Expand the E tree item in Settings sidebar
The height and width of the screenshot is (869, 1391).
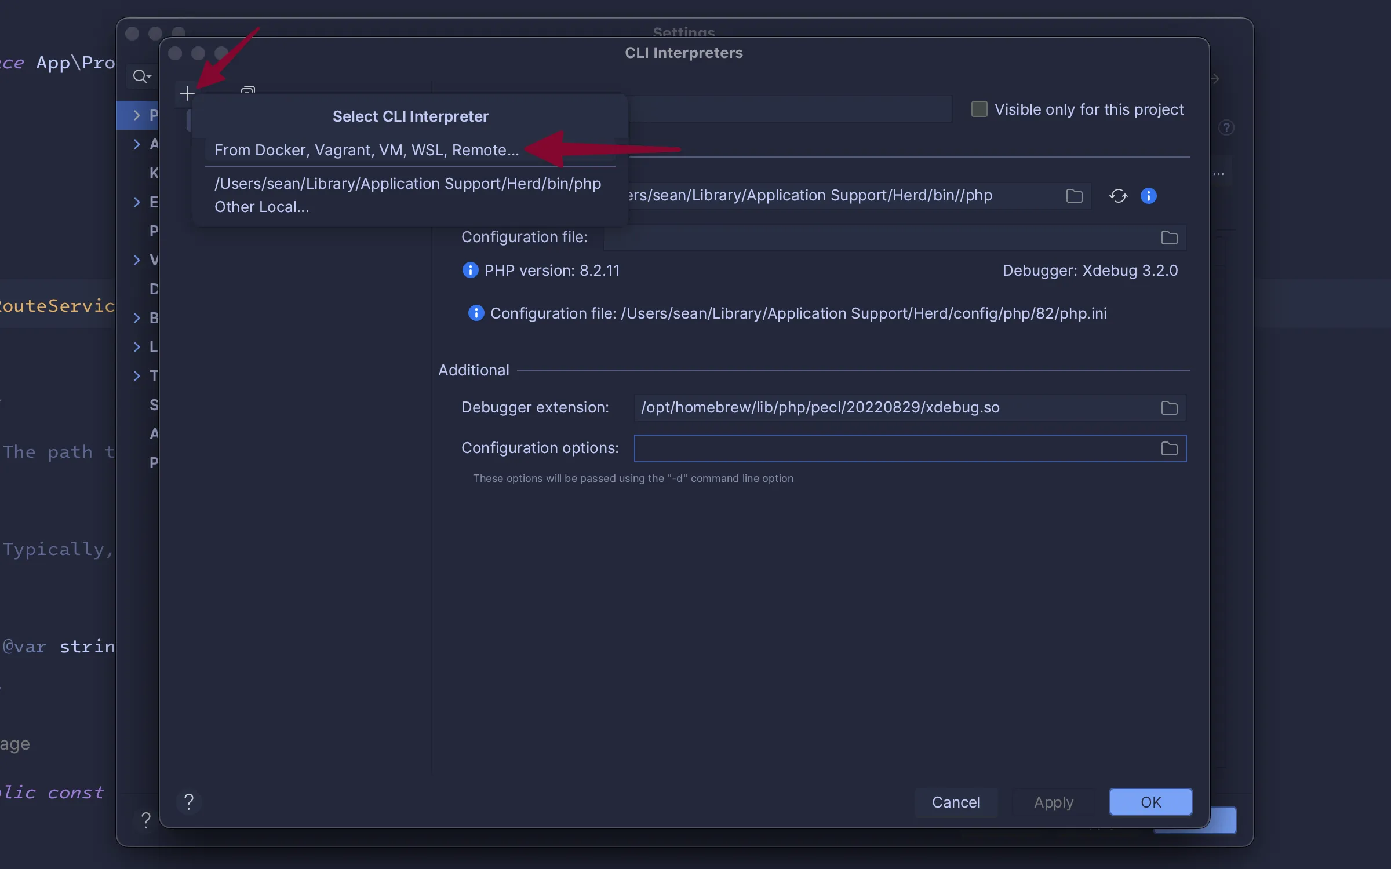137,202
